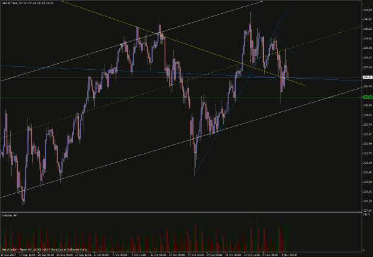Click the '31 Oct 16:00' time label
Image resolution: width=373 pixels, height=257 pixels.
[252, 255]
